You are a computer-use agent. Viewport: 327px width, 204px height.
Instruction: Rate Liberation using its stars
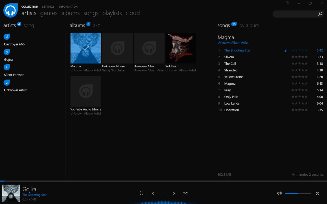coord(299,110)
